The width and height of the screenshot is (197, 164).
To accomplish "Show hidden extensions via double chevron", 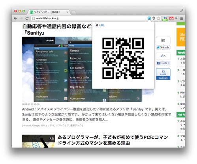I will coord(176,18).
